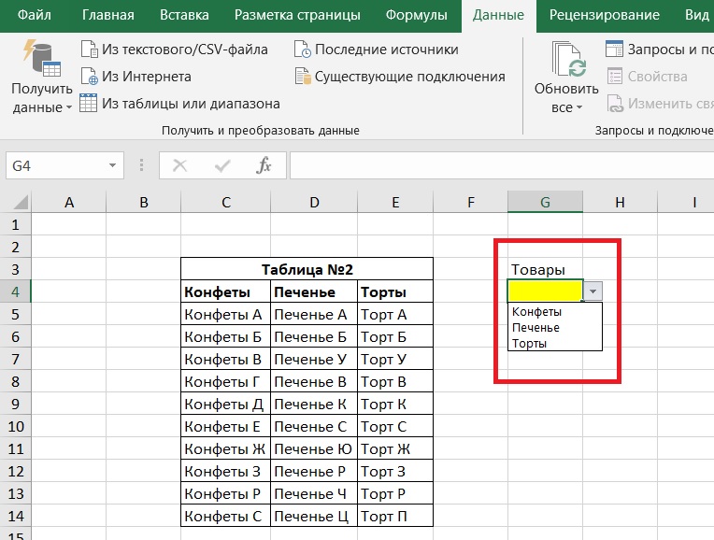The width and height of the screenshot is (714, 540).
Task: Click Из таблицы или диапазона label
Action: pyautogui.click(x=191, y=104)
